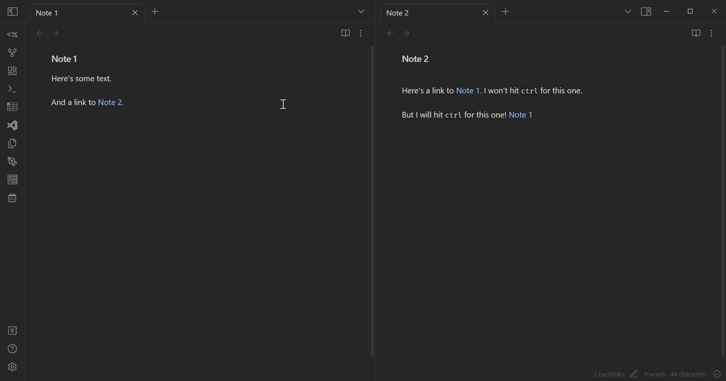The height and width of the screenshot is (381, 726).
Task: Open Settings from the bottom sidebar
Action: click(12, 366)
